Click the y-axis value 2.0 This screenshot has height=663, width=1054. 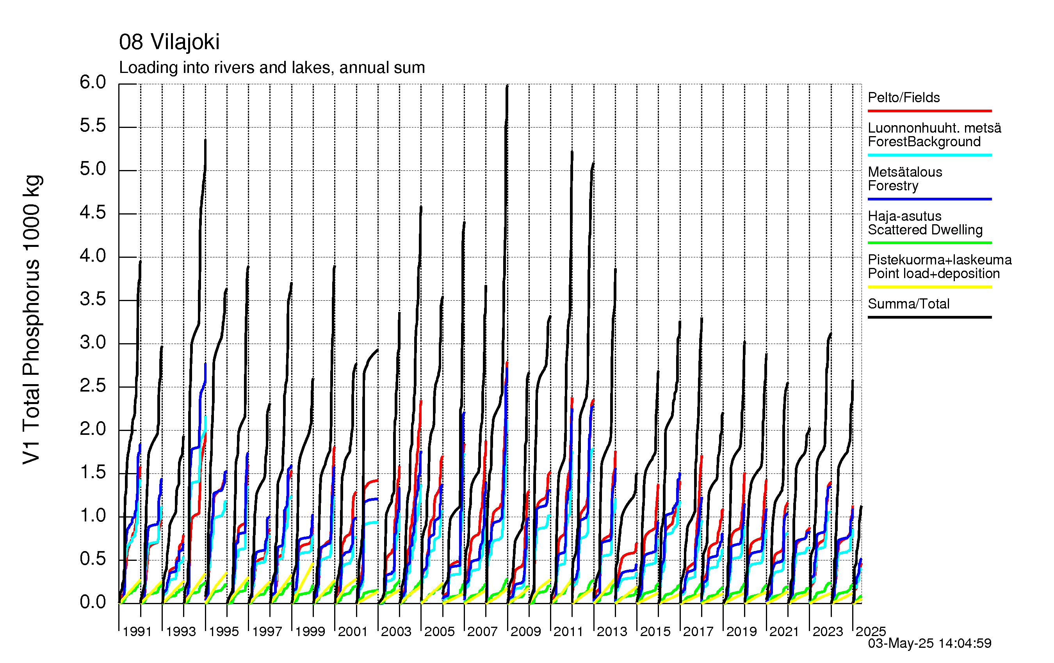93,429
